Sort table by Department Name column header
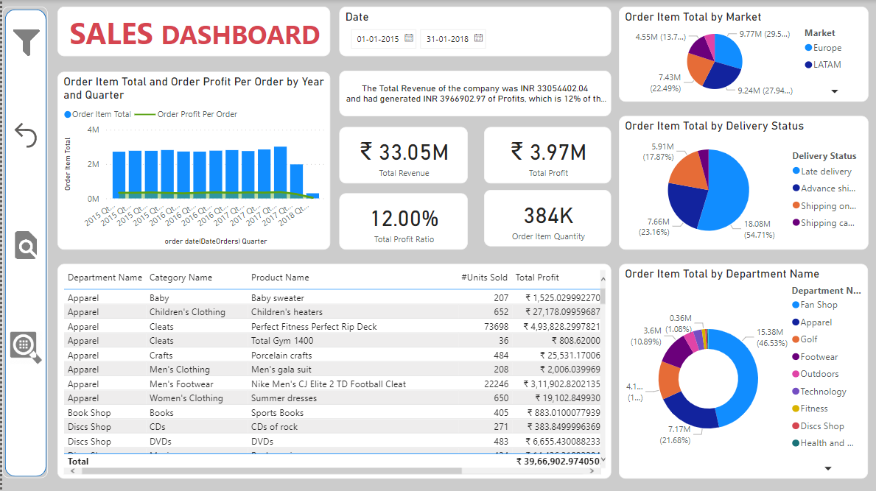Viewport: 876px width, 491px height. (105, 278)
